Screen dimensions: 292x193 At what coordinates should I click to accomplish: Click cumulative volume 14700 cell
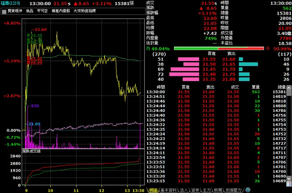pyautogui.click(x=279, y=171)
